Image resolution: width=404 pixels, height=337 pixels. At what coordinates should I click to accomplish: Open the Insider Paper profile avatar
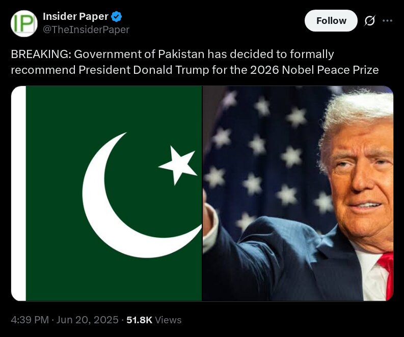[24, 23]
